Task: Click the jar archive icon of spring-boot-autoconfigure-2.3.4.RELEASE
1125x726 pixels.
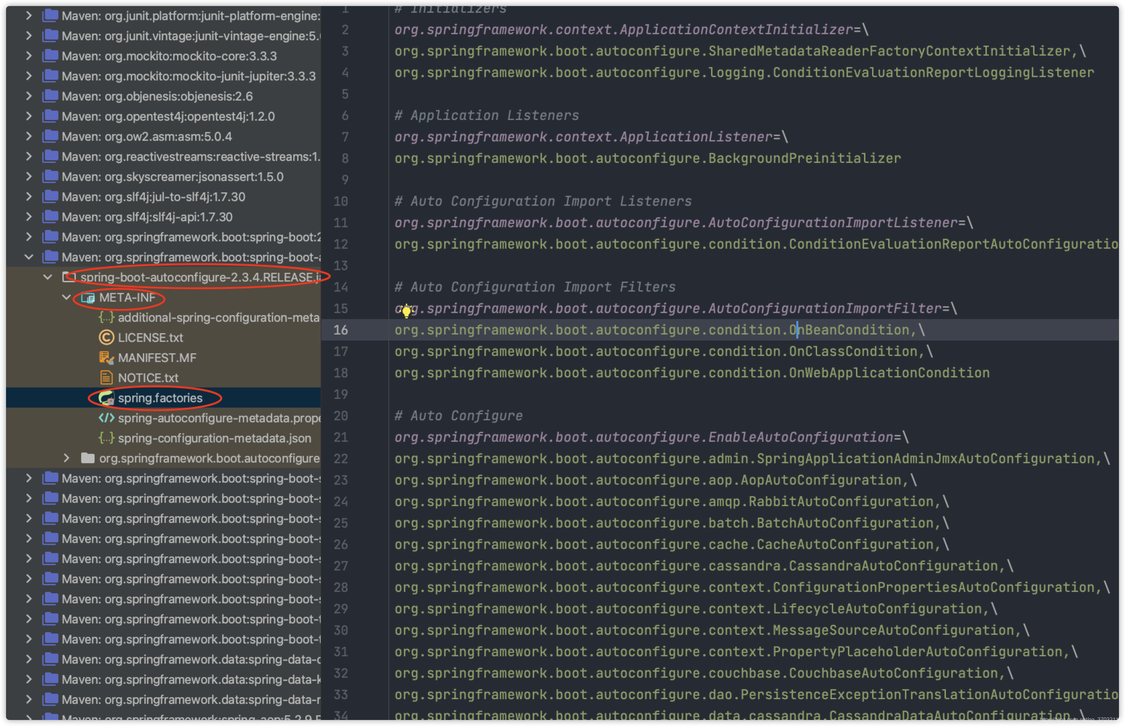Action: (69, 277)
